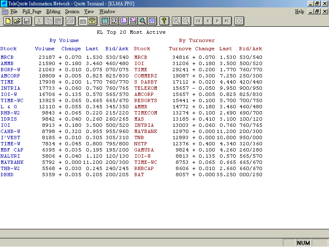The height and width of the screenshot is (247, 329).
Task: Click the LIVE chart toolbar icon
Action: 133,21
